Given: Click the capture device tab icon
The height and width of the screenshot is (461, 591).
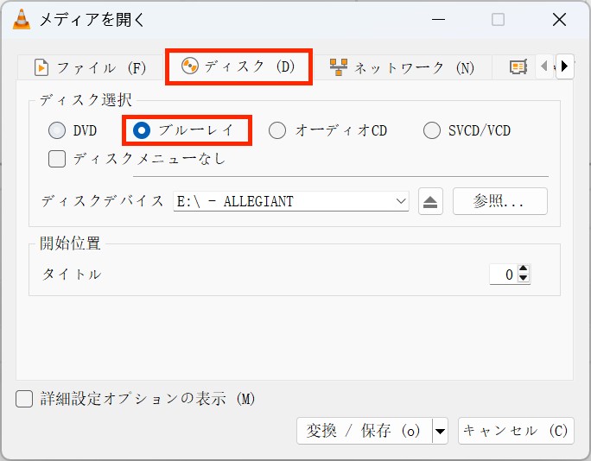Looking at the screenshot, I should click(518, 67).
